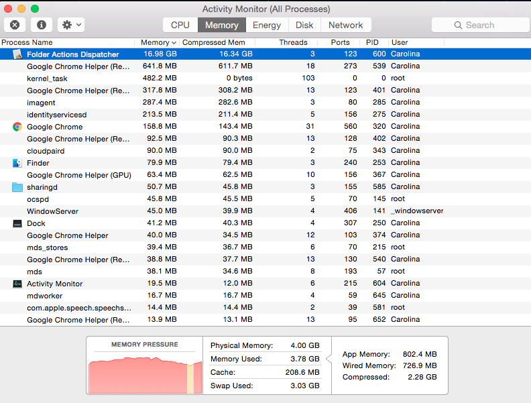
Task: Click the _windowserver user cell
Action: pos(417,211)
